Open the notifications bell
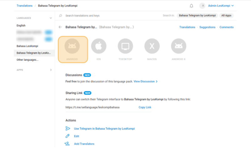Image resolution: width=251 pixels, height=157 pixels. [x=191, y=6]
